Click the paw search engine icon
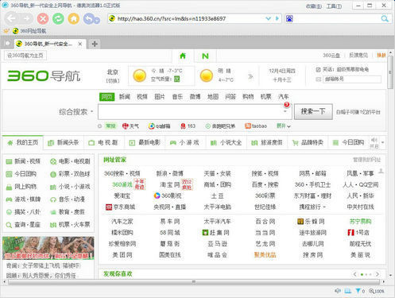The width and height of the screenshot is (395, 298). 289,18
